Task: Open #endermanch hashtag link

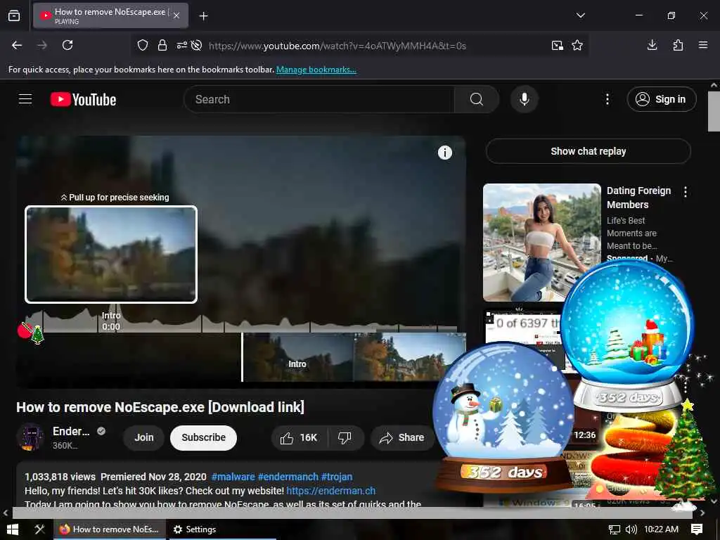Action: tap(288, 477)
